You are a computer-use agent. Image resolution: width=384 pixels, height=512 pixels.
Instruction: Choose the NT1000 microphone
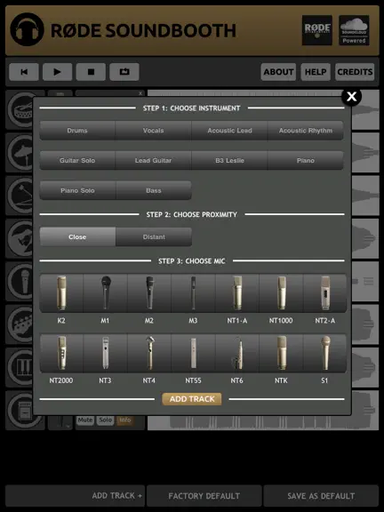[x=281, y=293]
